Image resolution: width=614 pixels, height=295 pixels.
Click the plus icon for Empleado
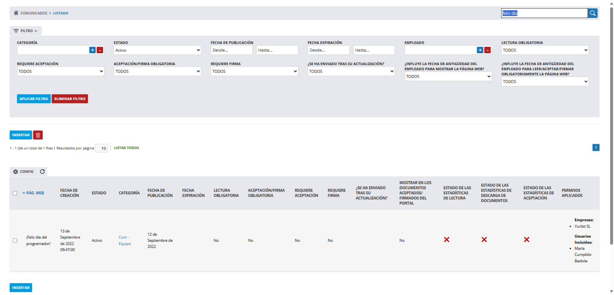[x=480, y=50]
